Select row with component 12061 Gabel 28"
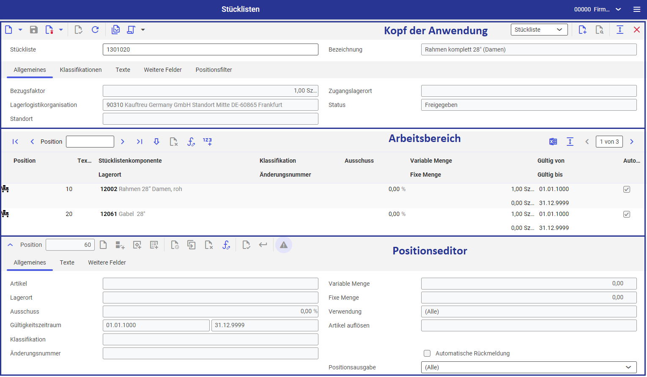647x377 pixels. 323,221
